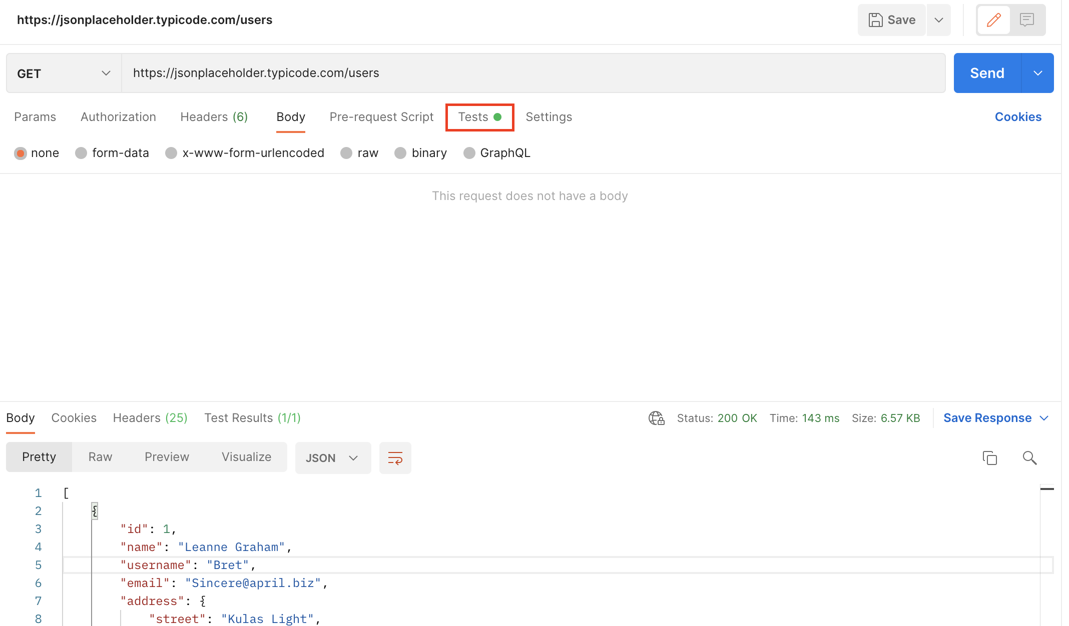1069x626 pixels.
Task: Click the network globe lock icon
Action: [656, 418]
